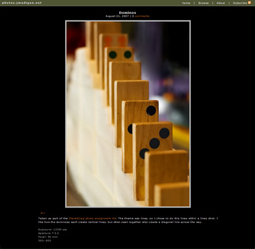255x249 pixels.
Task: Click the August 21, 2007 date text
Action: coord(117,16)
